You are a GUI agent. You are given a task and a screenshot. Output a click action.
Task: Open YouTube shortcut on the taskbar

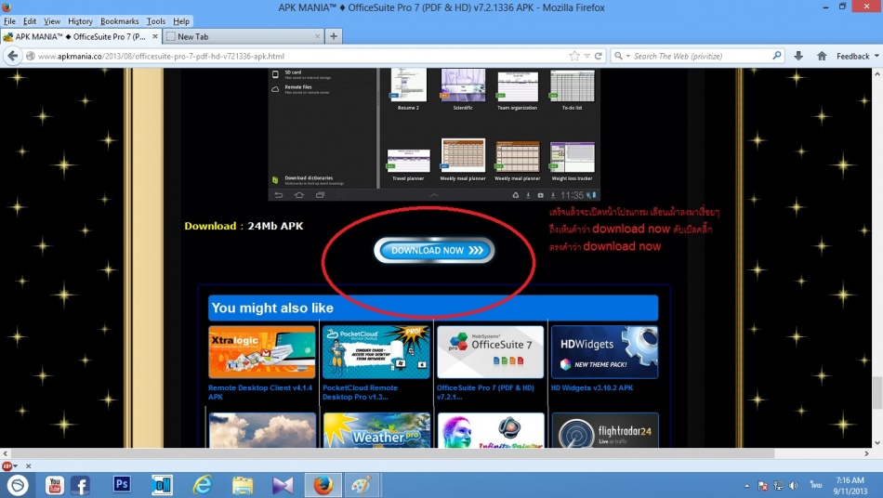(x=54, y=484)
